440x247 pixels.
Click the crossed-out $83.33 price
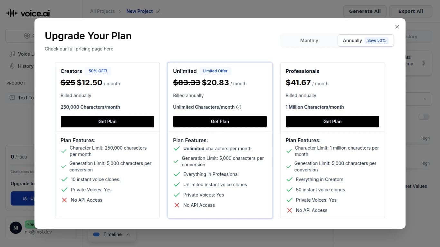point(187,83)
